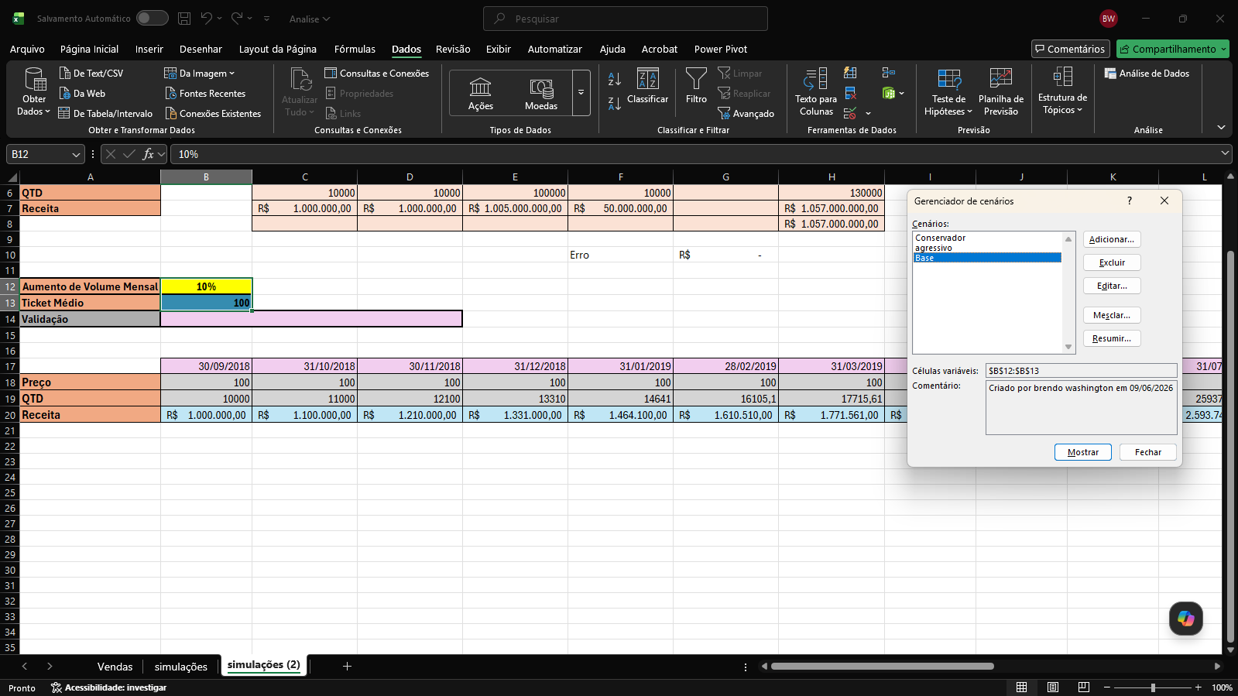This screenshot has width=1238, height=696.
Task: Click Adicionar... in scenario manager
Action: pos(1111,239)
